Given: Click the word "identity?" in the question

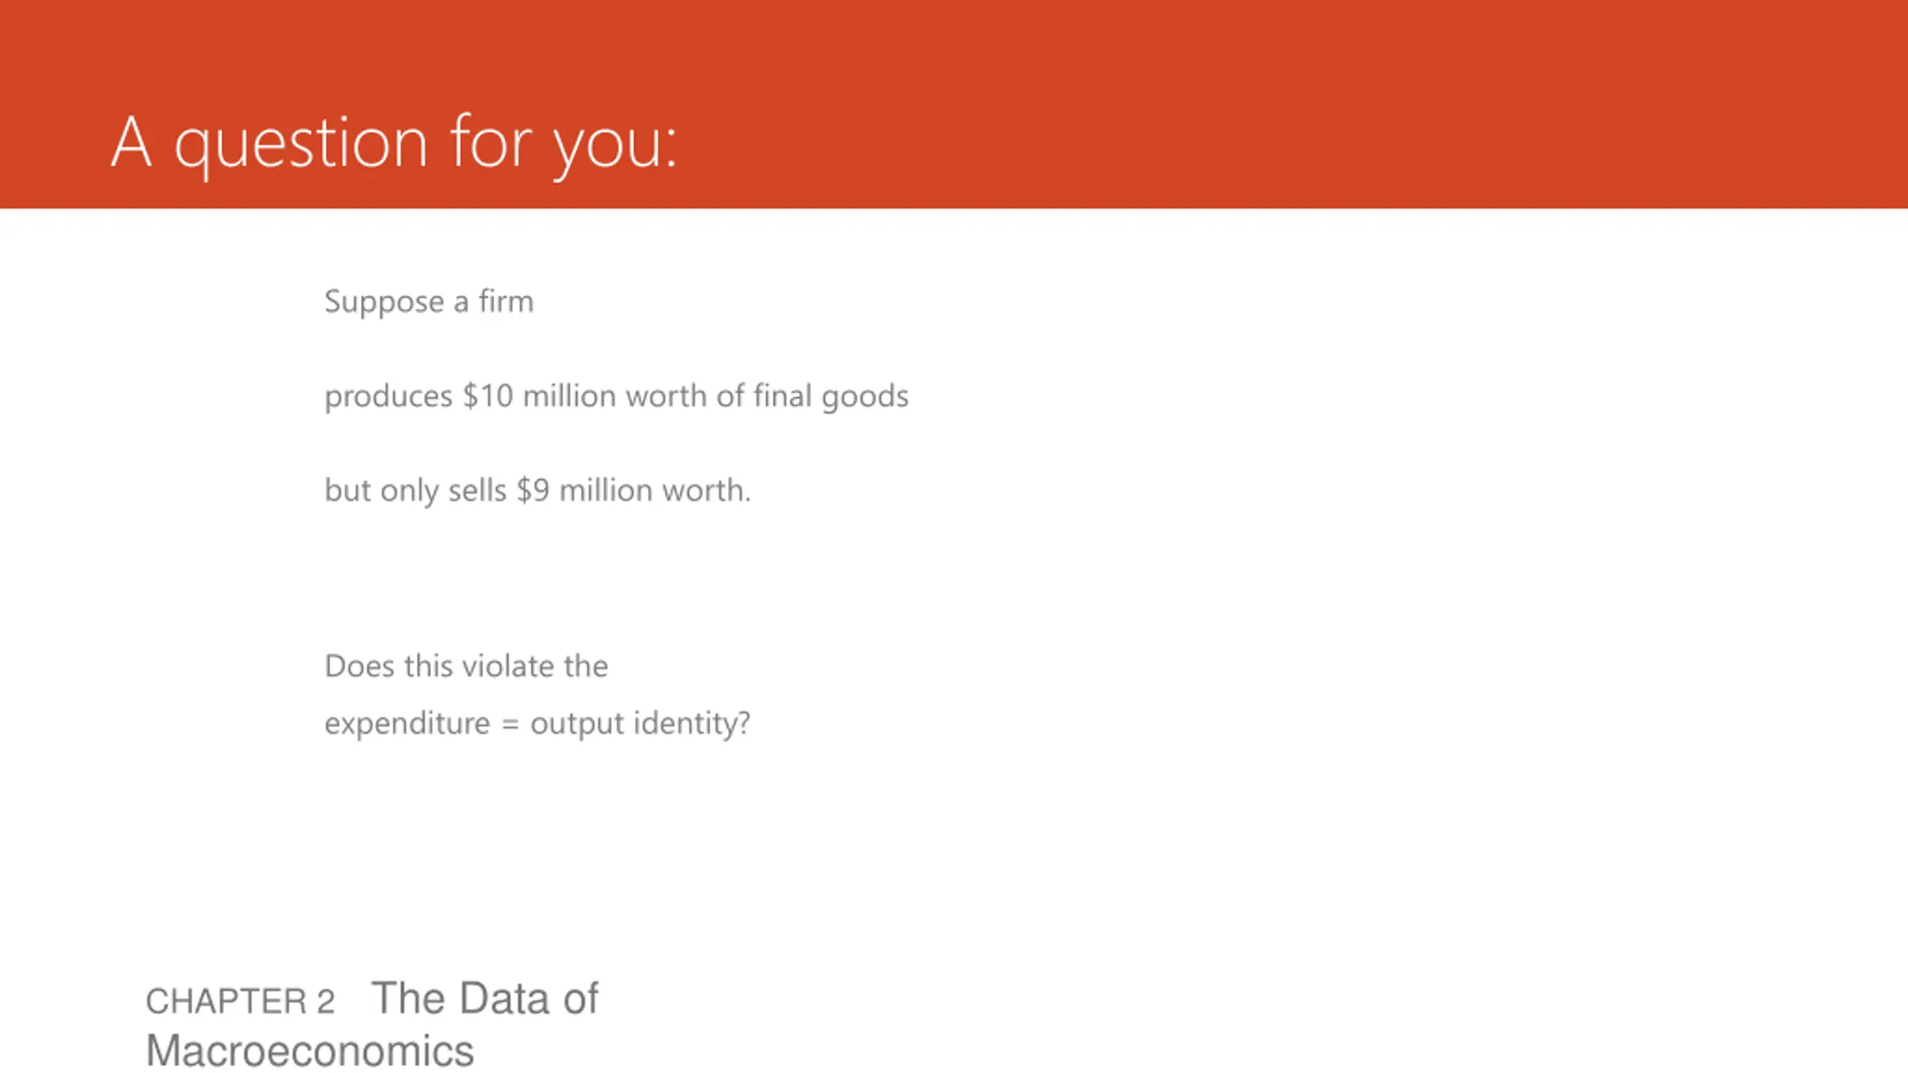Looking at the screenshot, I should click(692, 724).
